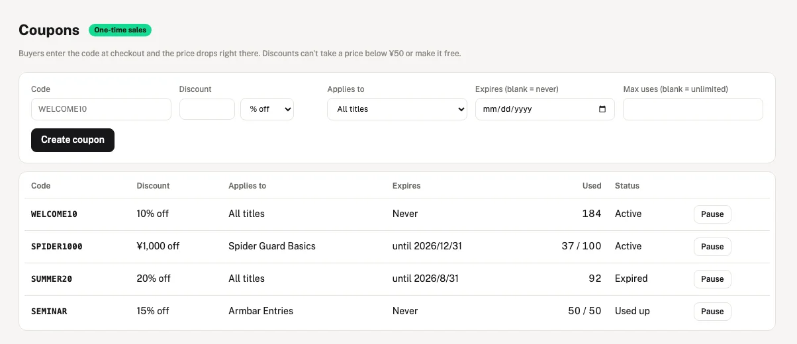Click the "50 / 50" used count

pyautogui.click(x=585, y=311)
